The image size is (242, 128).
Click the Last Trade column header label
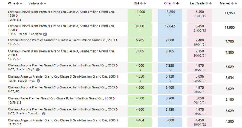(x=197, y=3)
